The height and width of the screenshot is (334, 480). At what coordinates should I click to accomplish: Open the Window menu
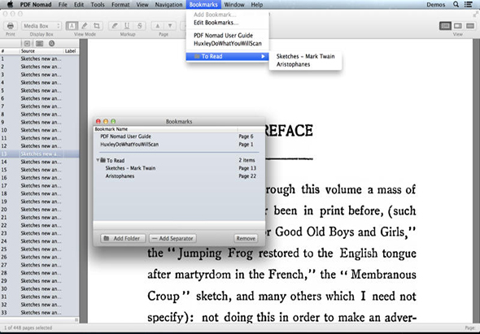coord(234,5)
